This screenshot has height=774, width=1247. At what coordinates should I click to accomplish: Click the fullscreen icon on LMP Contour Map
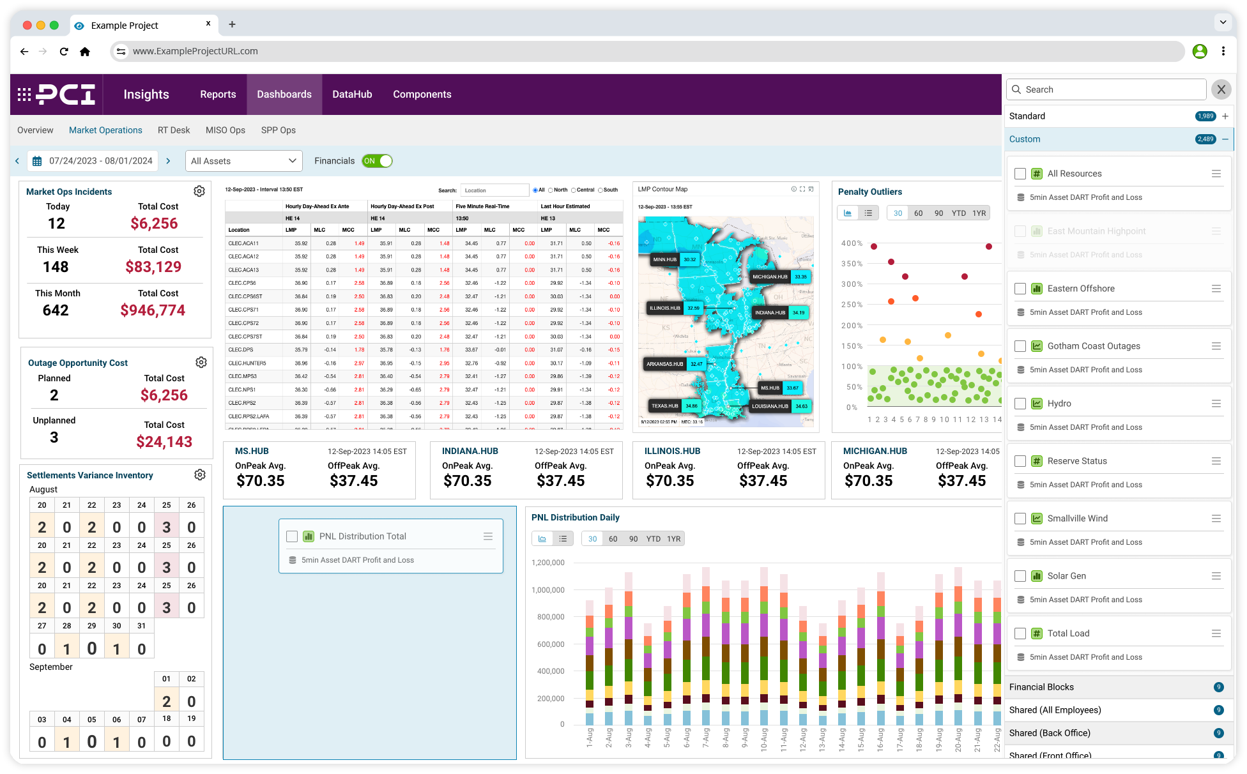coord(802,188)
